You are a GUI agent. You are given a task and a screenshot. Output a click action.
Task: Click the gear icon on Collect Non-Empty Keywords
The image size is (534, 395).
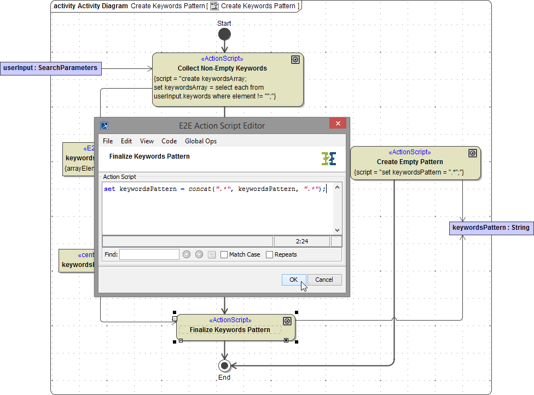pyautogui.click(x=295, y=59)
